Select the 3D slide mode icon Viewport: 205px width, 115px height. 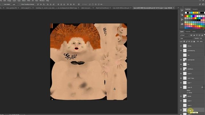pyautogui.click(x=99, y=4)
